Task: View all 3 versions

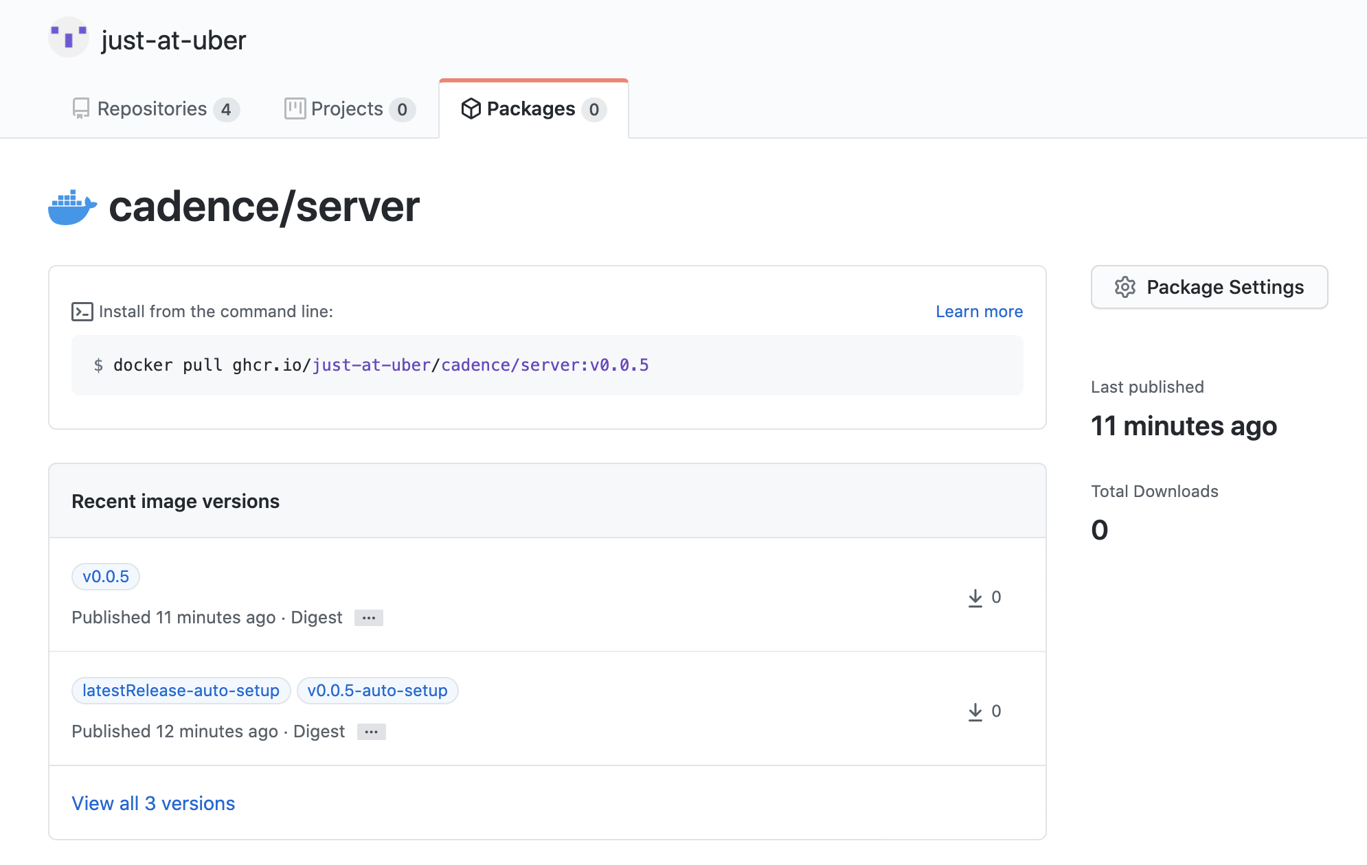Action: tap(153, 803)
